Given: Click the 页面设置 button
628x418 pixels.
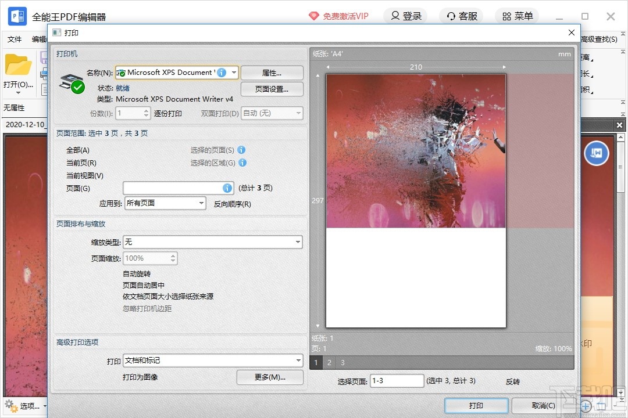Looking at the screenshot, I should [x=272, y=89].
